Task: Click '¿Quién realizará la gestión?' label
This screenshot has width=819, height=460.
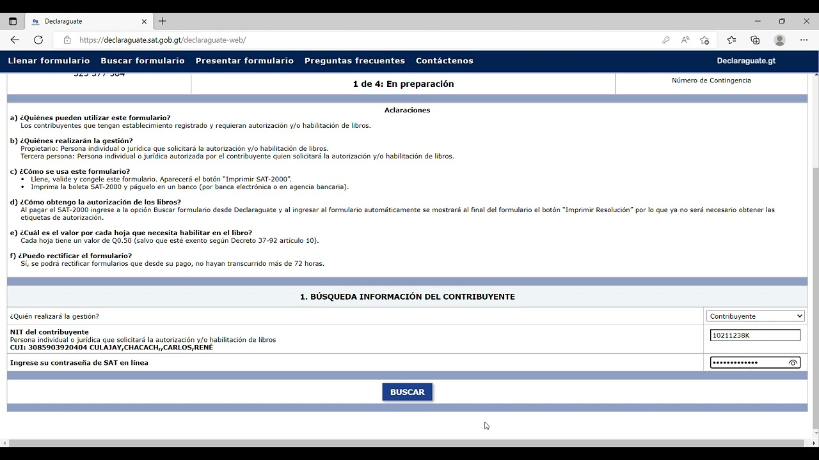Action: point(54,316)
